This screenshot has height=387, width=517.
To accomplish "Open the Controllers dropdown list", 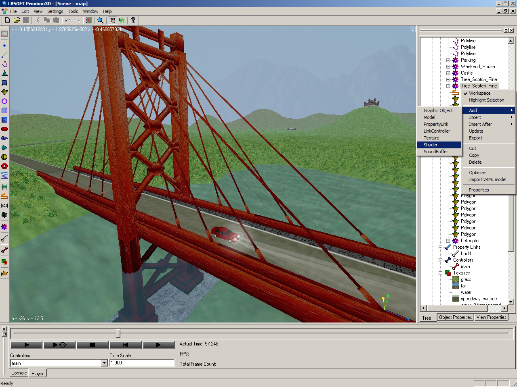I will [104, 363].
